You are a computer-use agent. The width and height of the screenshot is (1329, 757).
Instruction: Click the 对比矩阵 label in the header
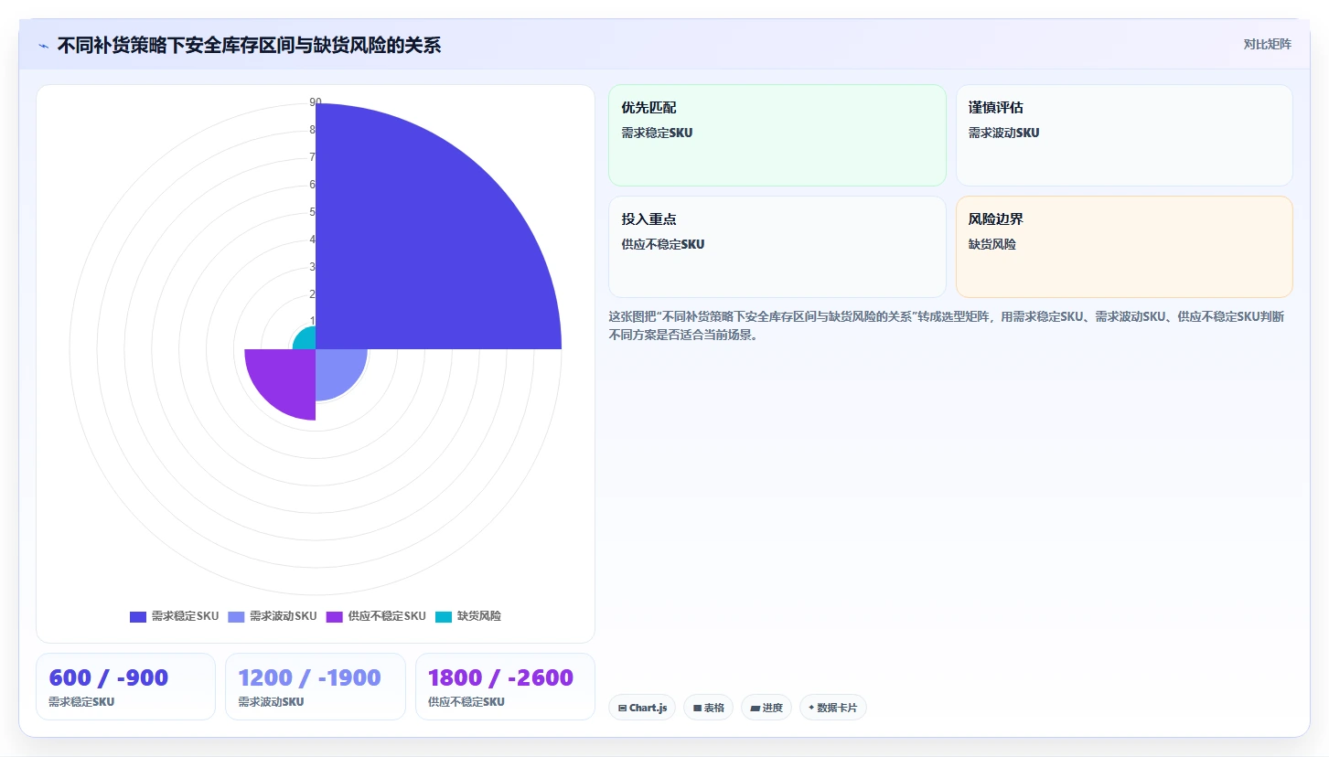pyautogui.click(x=1267, y=45)
